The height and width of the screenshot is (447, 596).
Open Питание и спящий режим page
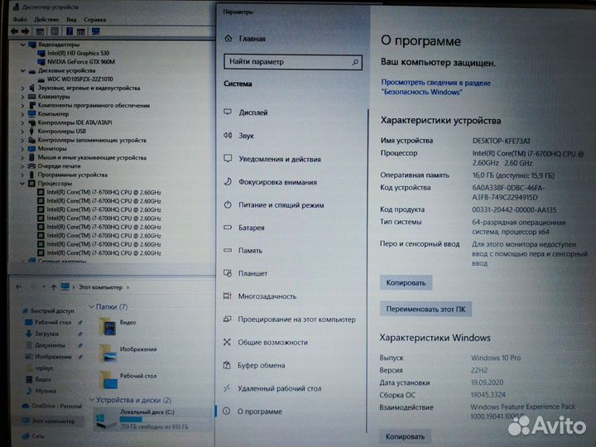point(281,205)
